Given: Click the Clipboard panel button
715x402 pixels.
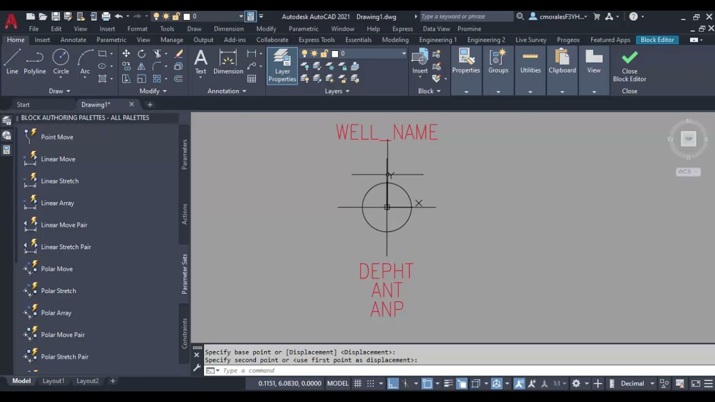Looking at the screenshot, I should [x=562, y=61].
